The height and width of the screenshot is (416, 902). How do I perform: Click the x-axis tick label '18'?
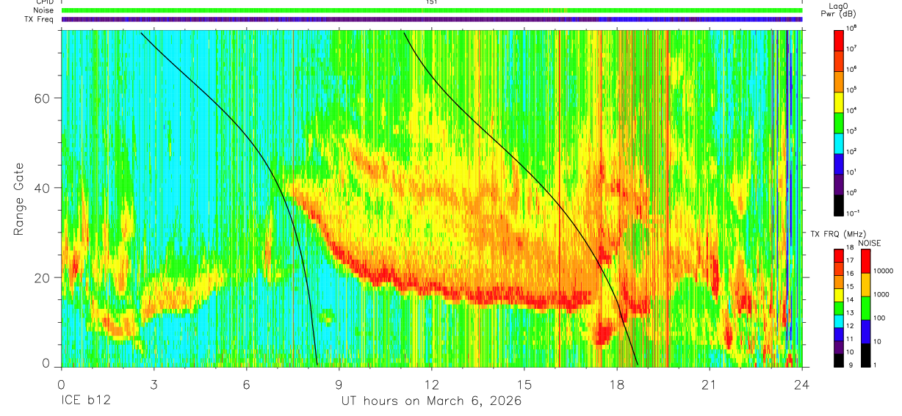[617, 384]
